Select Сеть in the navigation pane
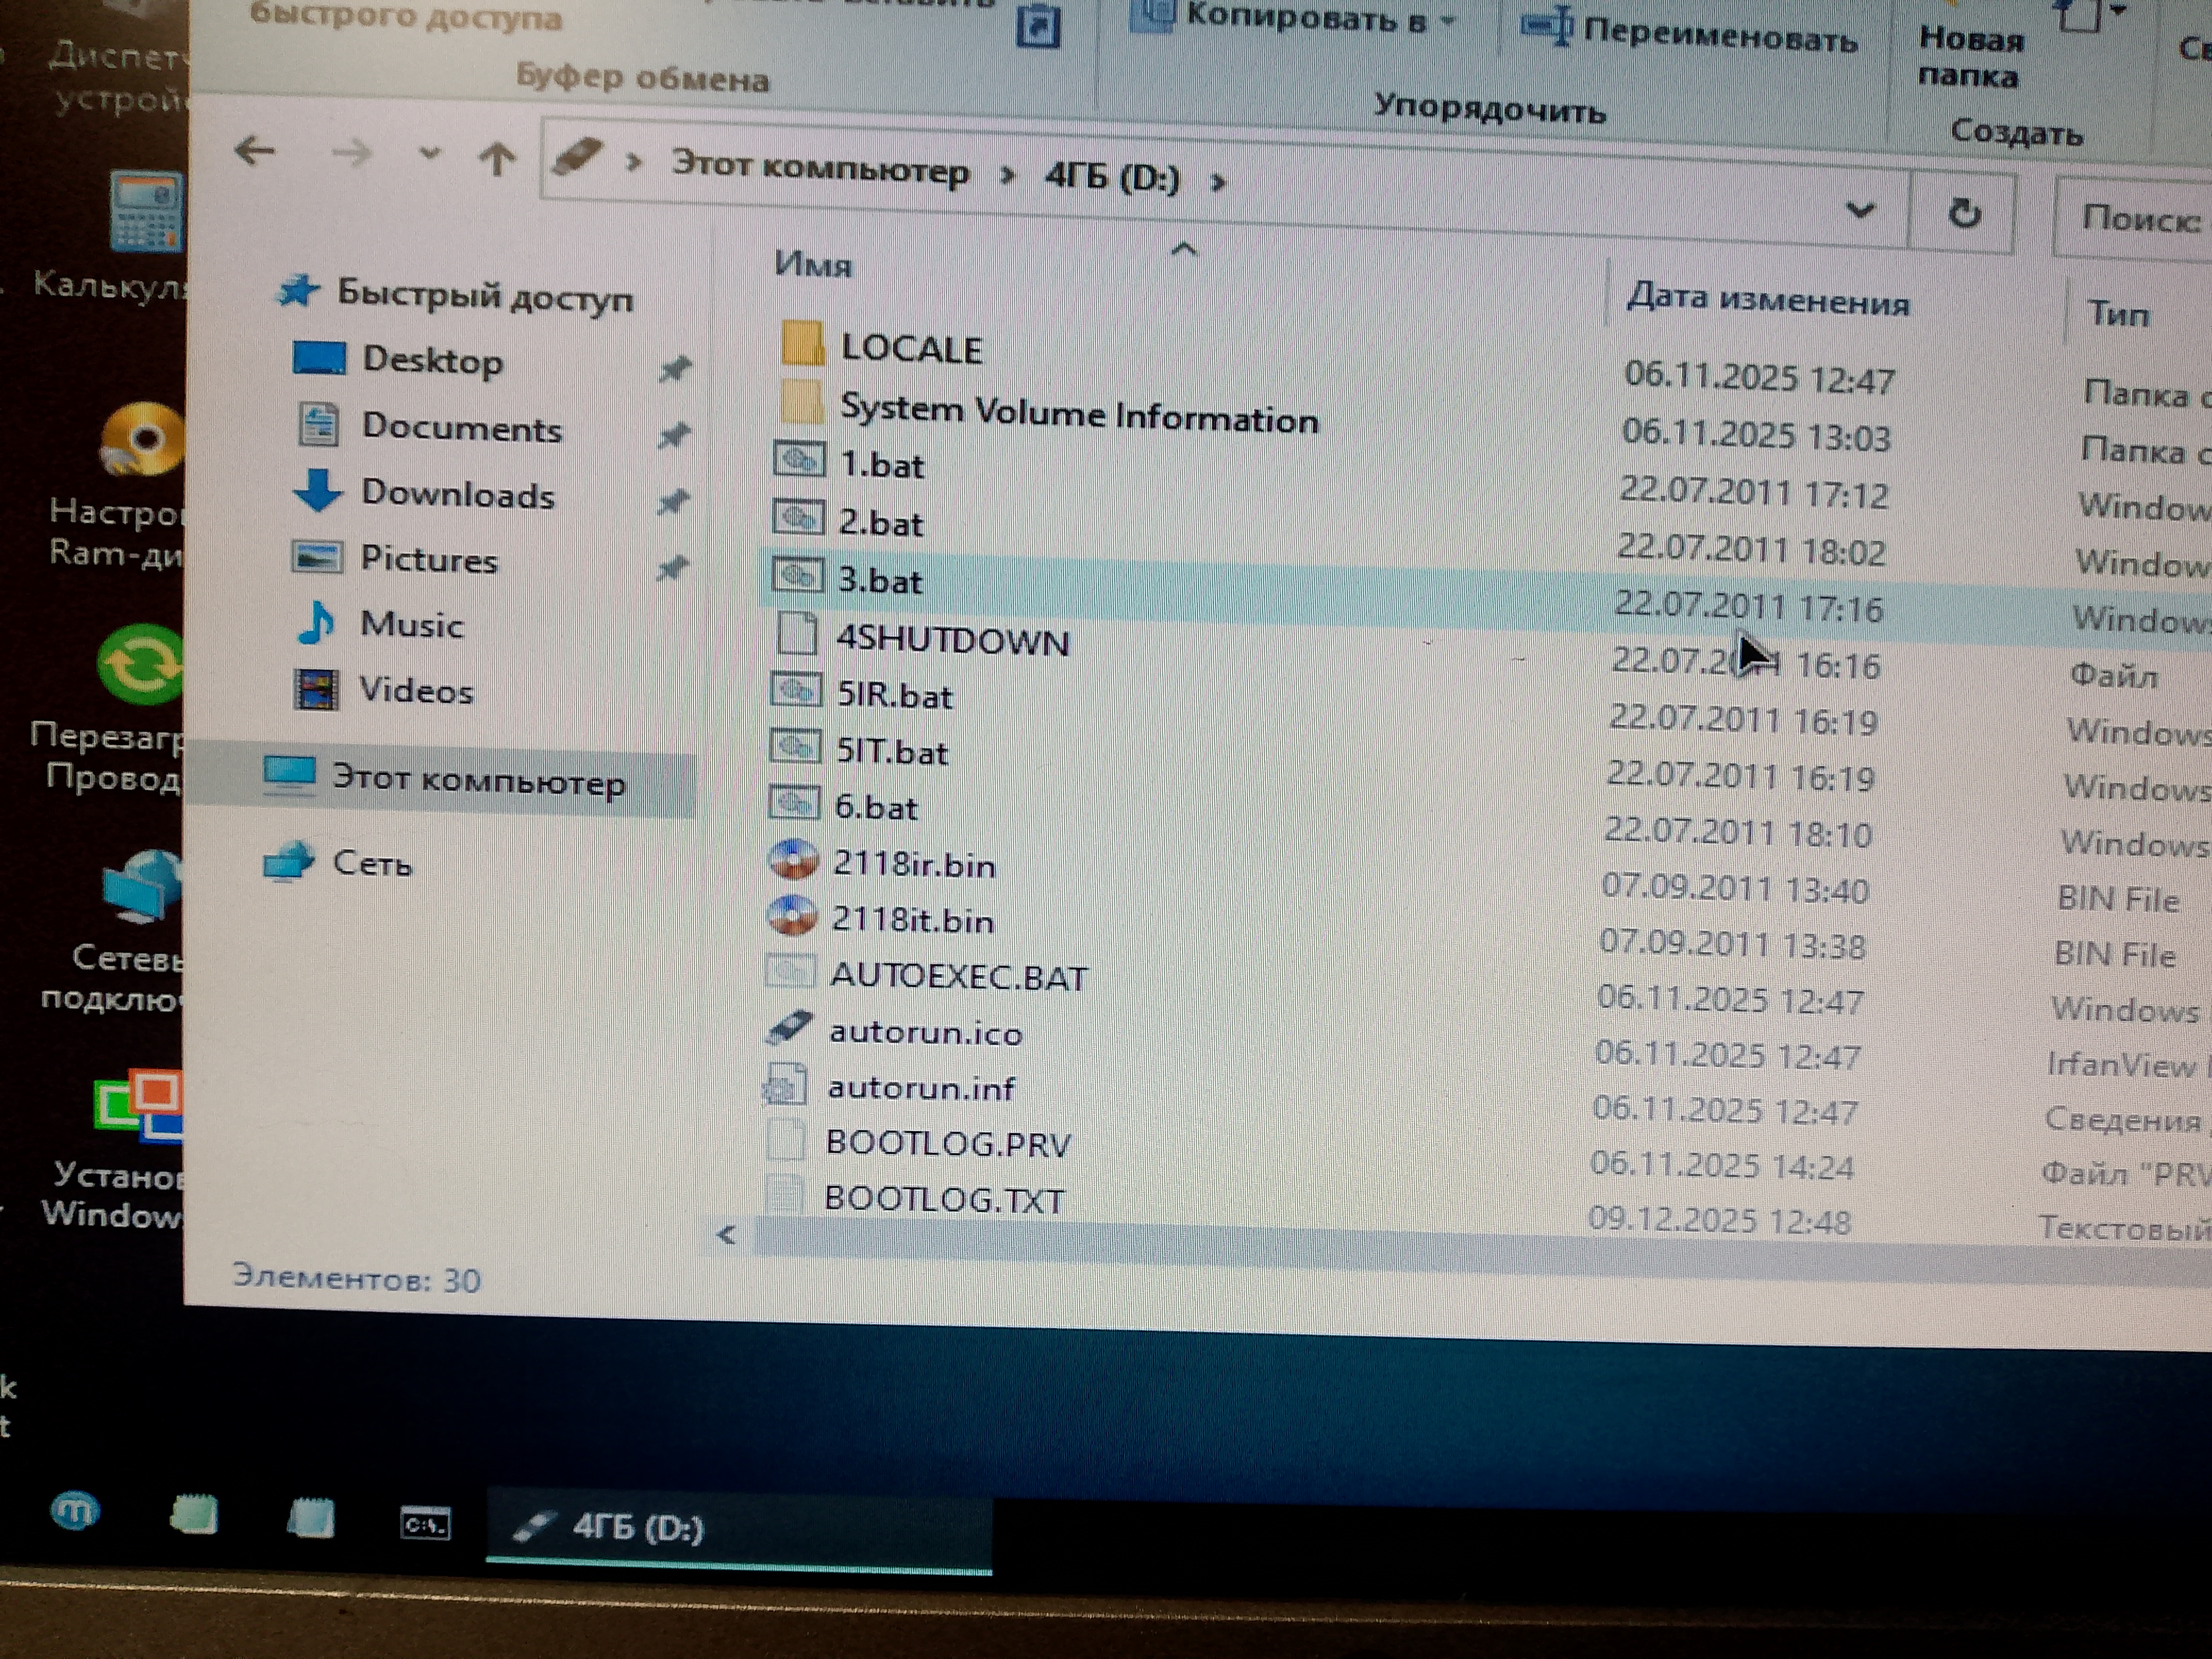 [x=371, y=862]
